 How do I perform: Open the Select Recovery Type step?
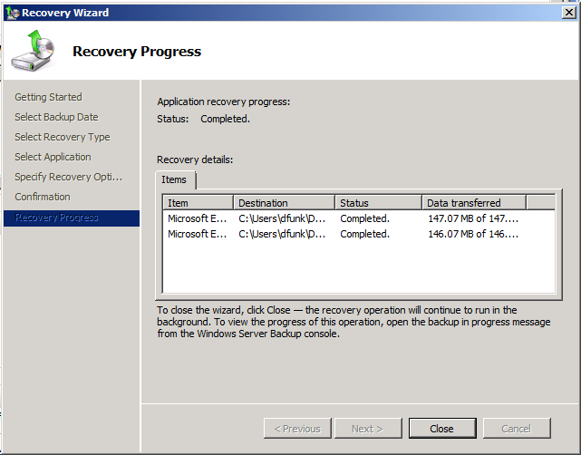[62, 137]
